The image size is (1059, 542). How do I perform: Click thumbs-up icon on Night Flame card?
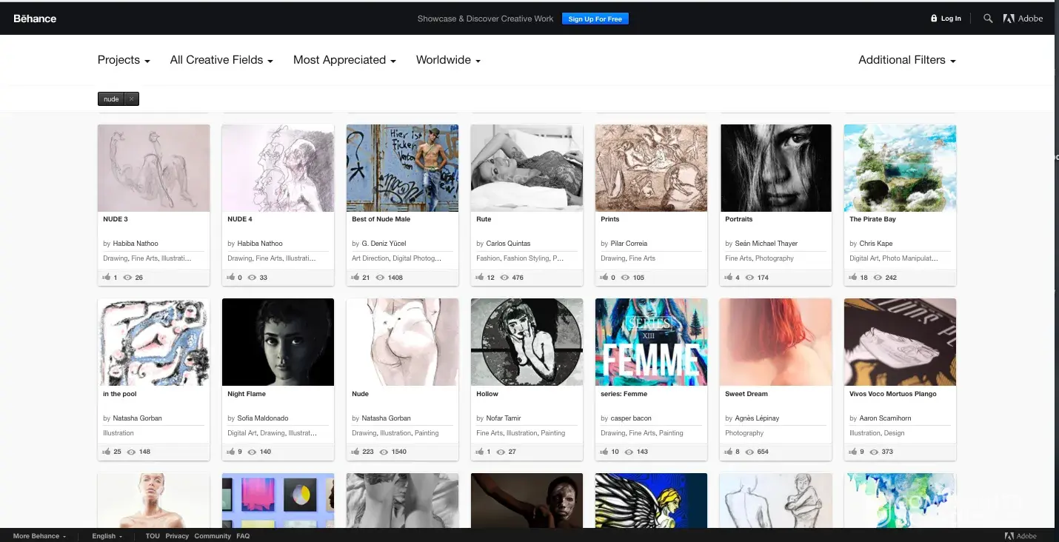[x=231, y=452]
